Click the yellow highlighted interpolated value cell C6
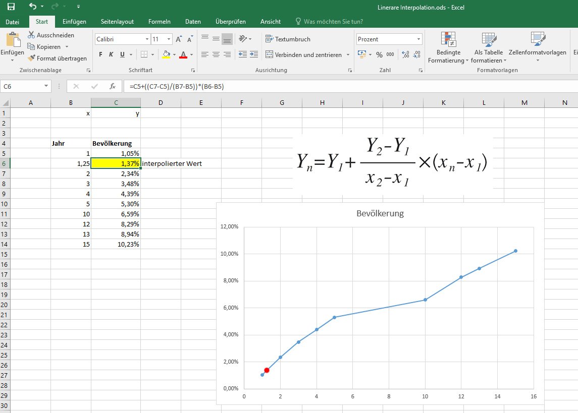 tap(115, 163)
